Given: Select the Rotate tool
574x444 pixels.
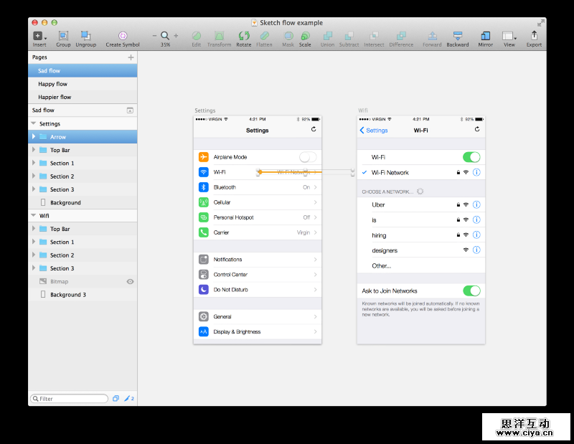Looking at the screenshot, I should pyautogui.click(x=243, y=36).
